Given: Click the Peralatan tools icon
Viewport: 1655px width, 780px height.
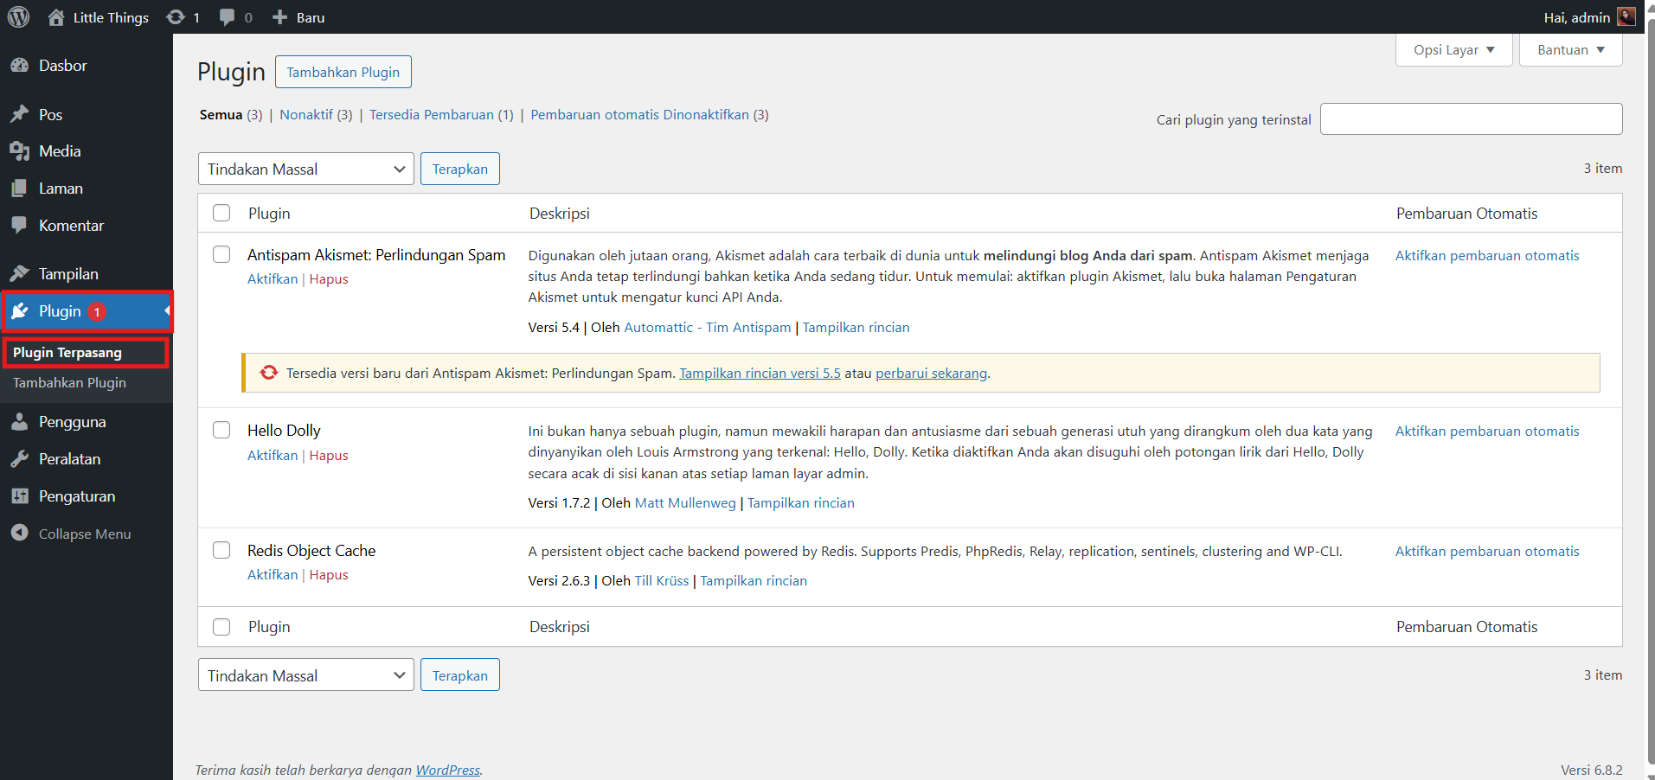Looking at the screenshot, I should point(21,458).
